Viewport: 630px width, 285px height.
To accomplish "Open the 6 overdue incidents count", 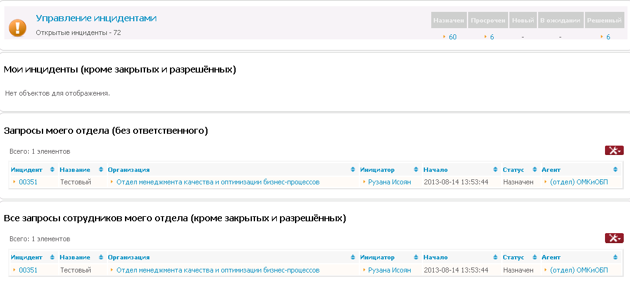I will point(492,37).
